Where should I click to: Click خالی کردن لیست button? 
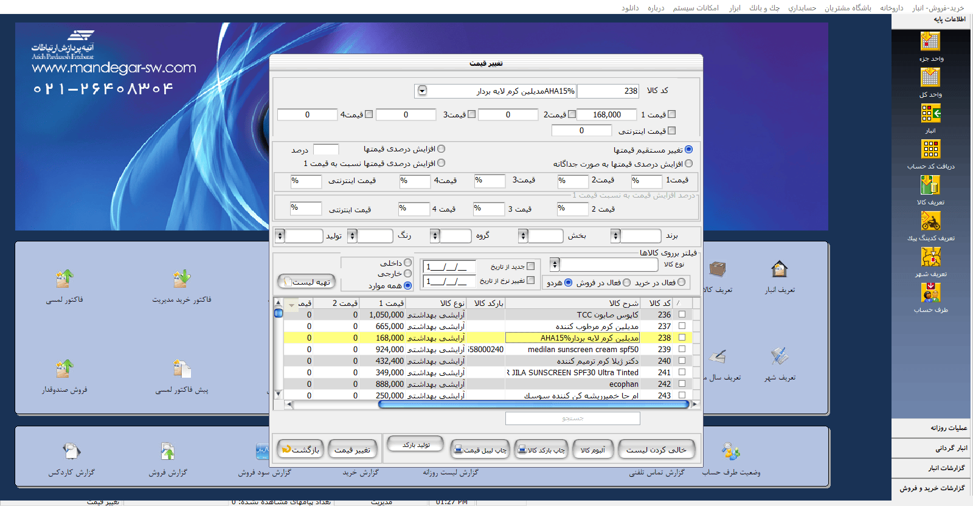pos(656,450)
